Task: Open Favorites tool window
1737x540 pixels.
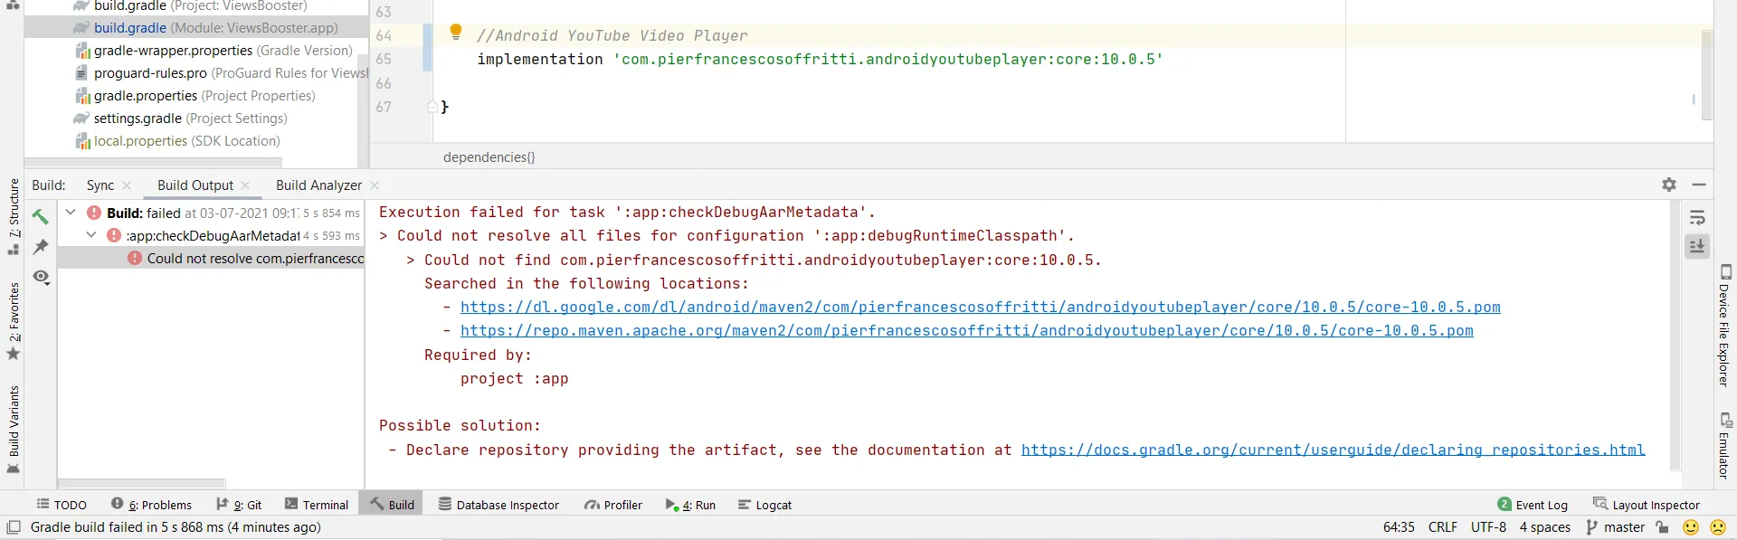Action: (x=14, y=322)
